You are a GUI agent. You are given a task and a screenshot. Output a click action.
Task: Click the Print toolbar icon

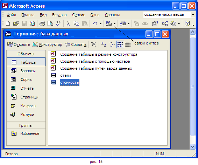click(42, 23)
